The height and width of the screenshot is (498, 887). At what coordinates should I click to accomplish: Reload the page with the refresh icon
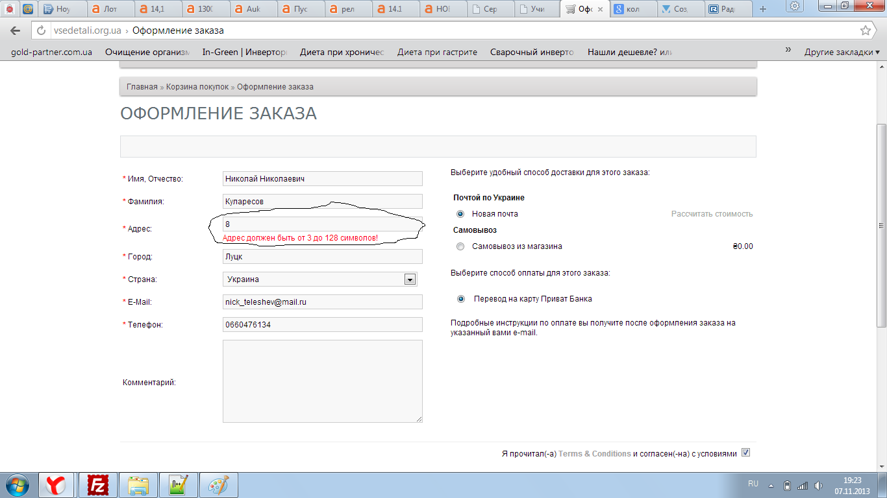[x=41, y=30]
